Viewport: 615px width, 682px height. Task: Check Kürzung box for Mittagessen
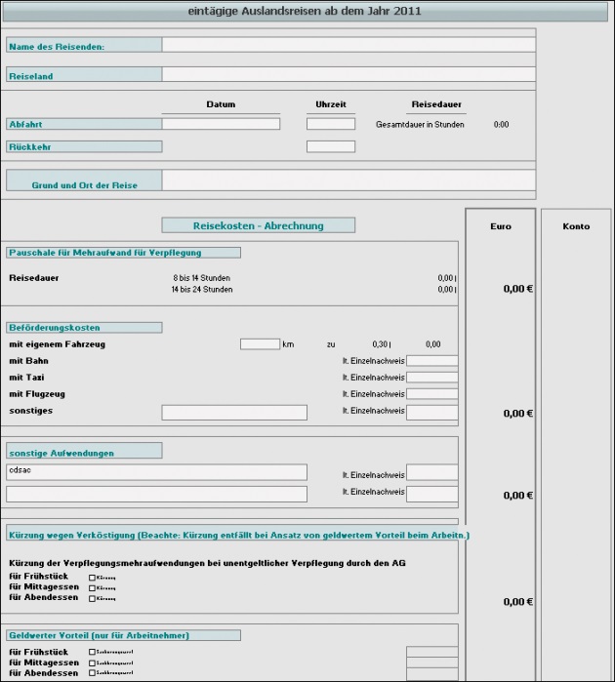(x=93, y=588)
